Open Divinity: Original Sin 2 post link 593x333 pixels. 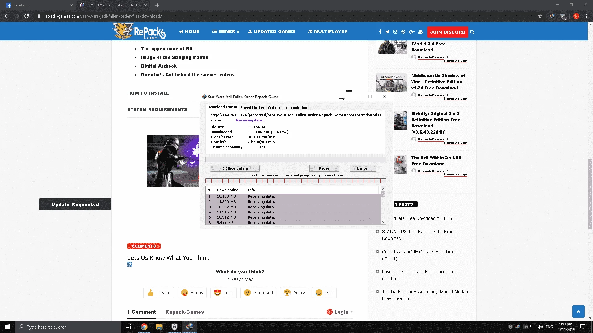tap(436, 123)
